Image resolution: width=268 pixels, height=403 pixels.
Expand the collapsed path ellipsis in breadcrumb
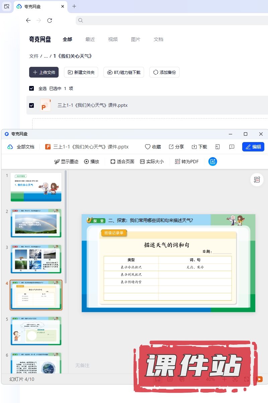(x=46, y=56)
